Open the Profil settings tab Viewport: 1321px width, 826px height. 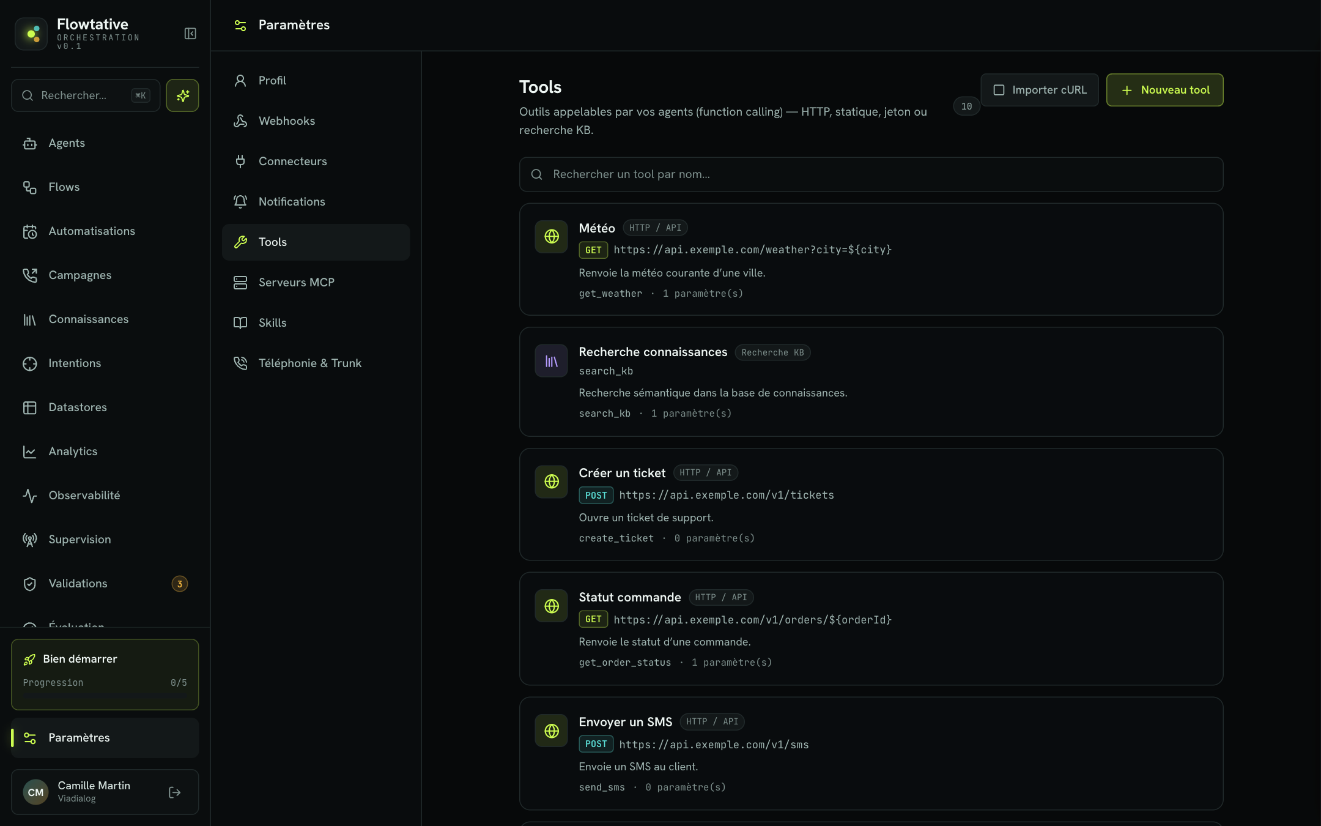316,81
